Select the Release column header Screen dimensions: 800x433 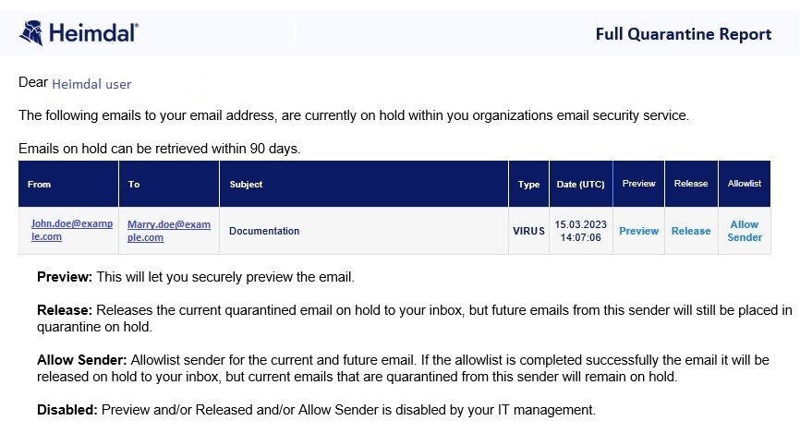tap(691, 184)
